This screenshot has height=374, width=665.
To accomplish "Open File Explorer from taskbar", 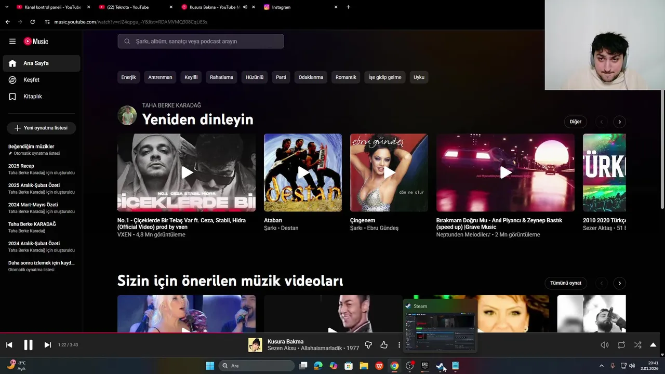I will coord(364,366).
